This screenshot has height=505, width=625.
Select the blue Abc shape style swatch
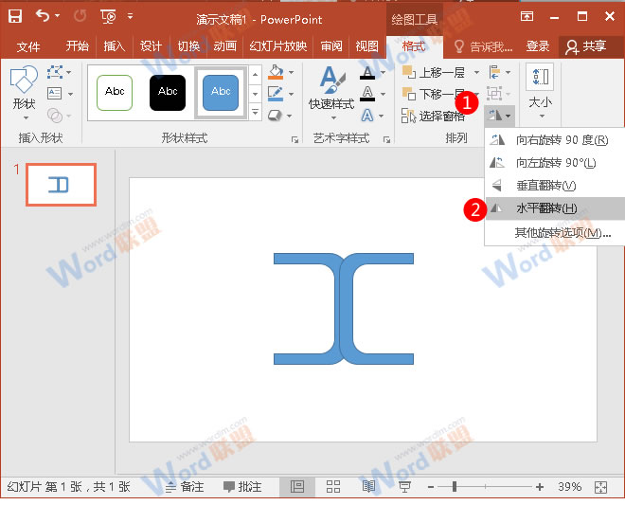(221, 92)
